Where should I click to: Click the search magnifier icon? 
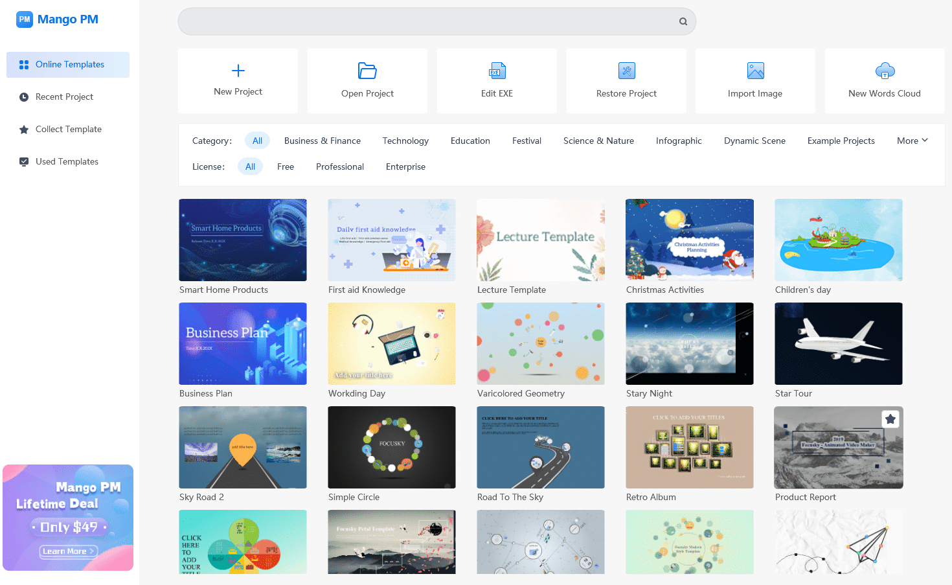point(683,21)
